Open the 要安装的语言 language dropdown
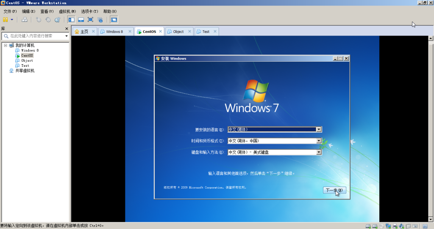 319,129
